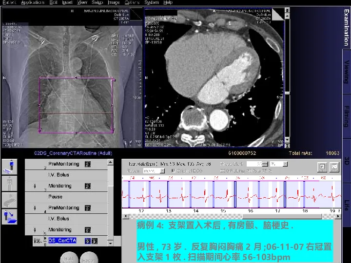351x263 pixels.
Task: Click thumbnail icon beside last Monitoring row
Action: (88, 230)
